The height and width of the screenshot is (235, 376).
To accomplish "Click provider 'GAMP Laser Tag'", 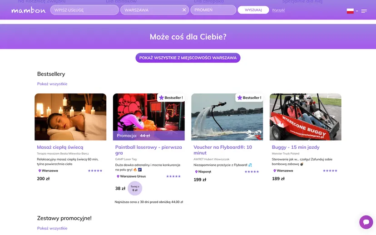I will pos(126,159).
